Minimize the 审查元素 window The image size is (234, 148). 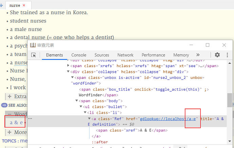pos(191,45)
